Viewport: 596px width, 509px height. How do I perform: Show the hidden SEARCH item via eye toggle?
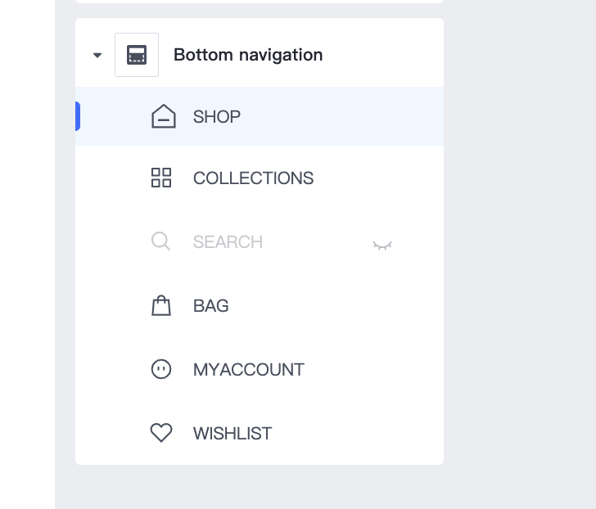[382, 244]
